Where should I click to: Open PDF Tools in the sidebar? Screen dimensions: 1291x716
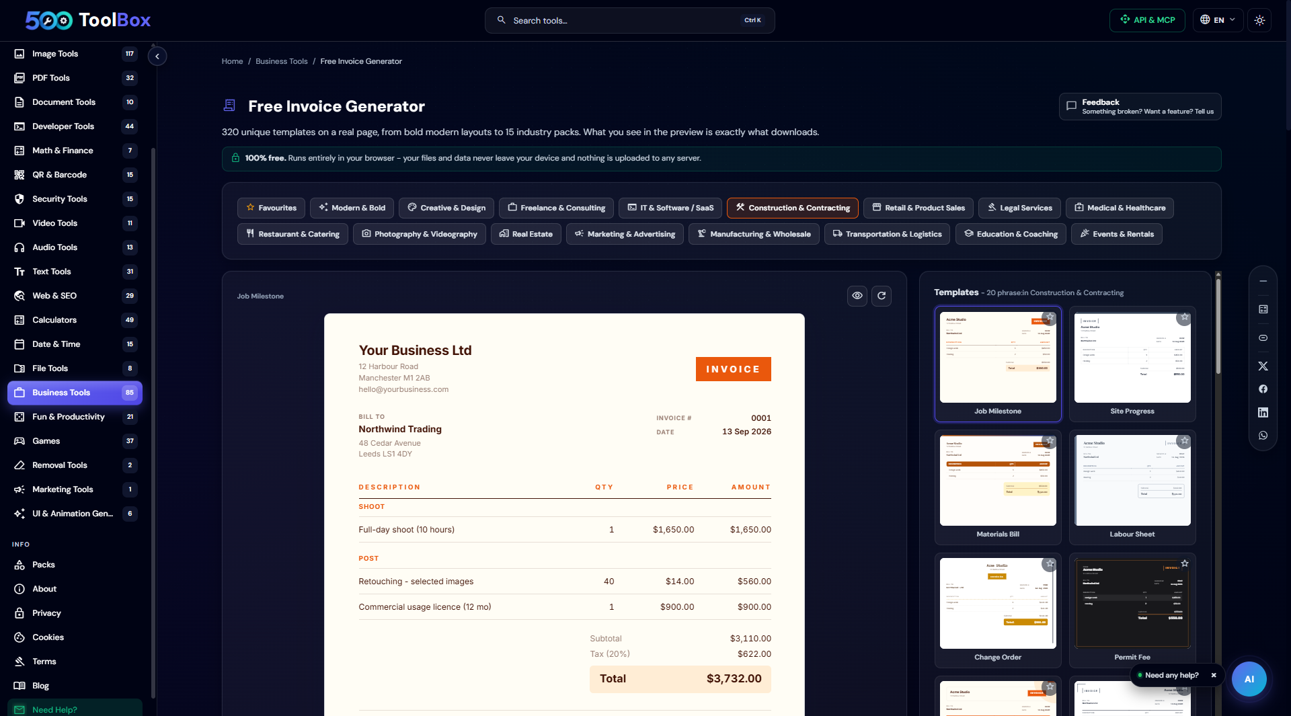75,78
